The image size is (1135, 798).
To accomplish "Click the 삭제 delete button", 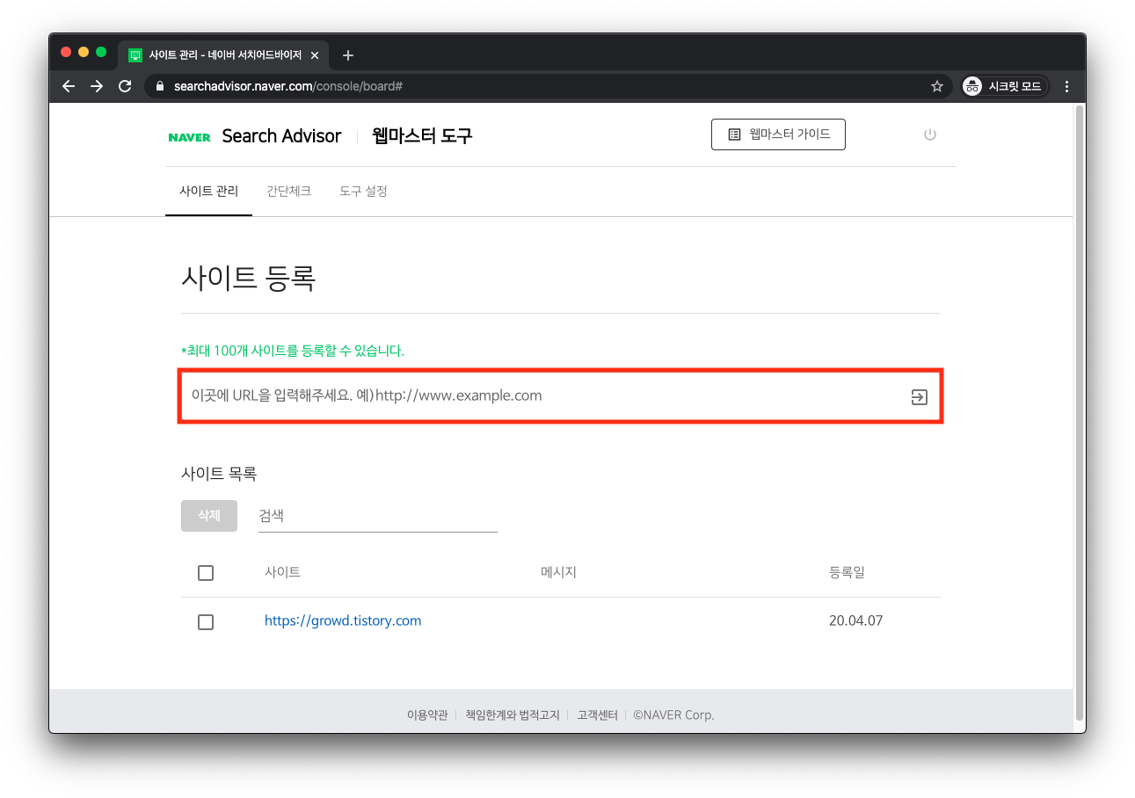I will [208, 515].
